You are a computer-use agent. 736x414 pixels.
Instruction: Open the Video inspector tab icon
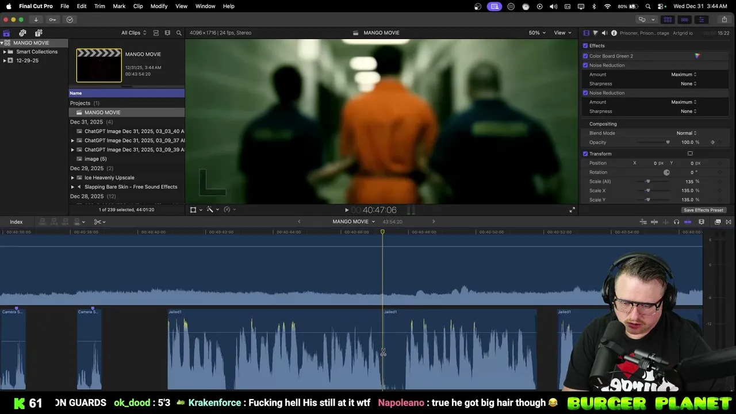tap(586, 33)
